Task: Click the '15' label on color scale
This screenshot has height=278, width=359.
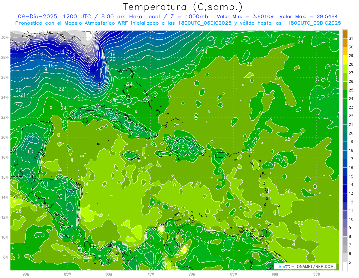Action: coord(351,176)
